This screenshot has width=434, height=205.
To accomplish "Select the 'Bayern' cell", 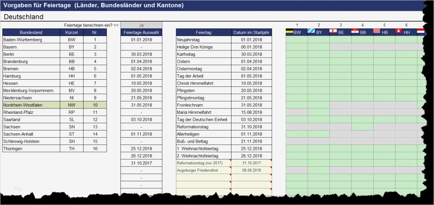I will (31, 47).
